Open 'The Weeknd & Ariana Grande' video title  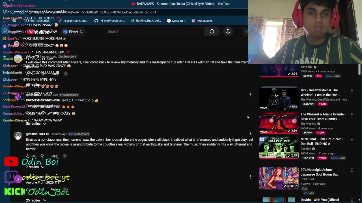(323, 116)
